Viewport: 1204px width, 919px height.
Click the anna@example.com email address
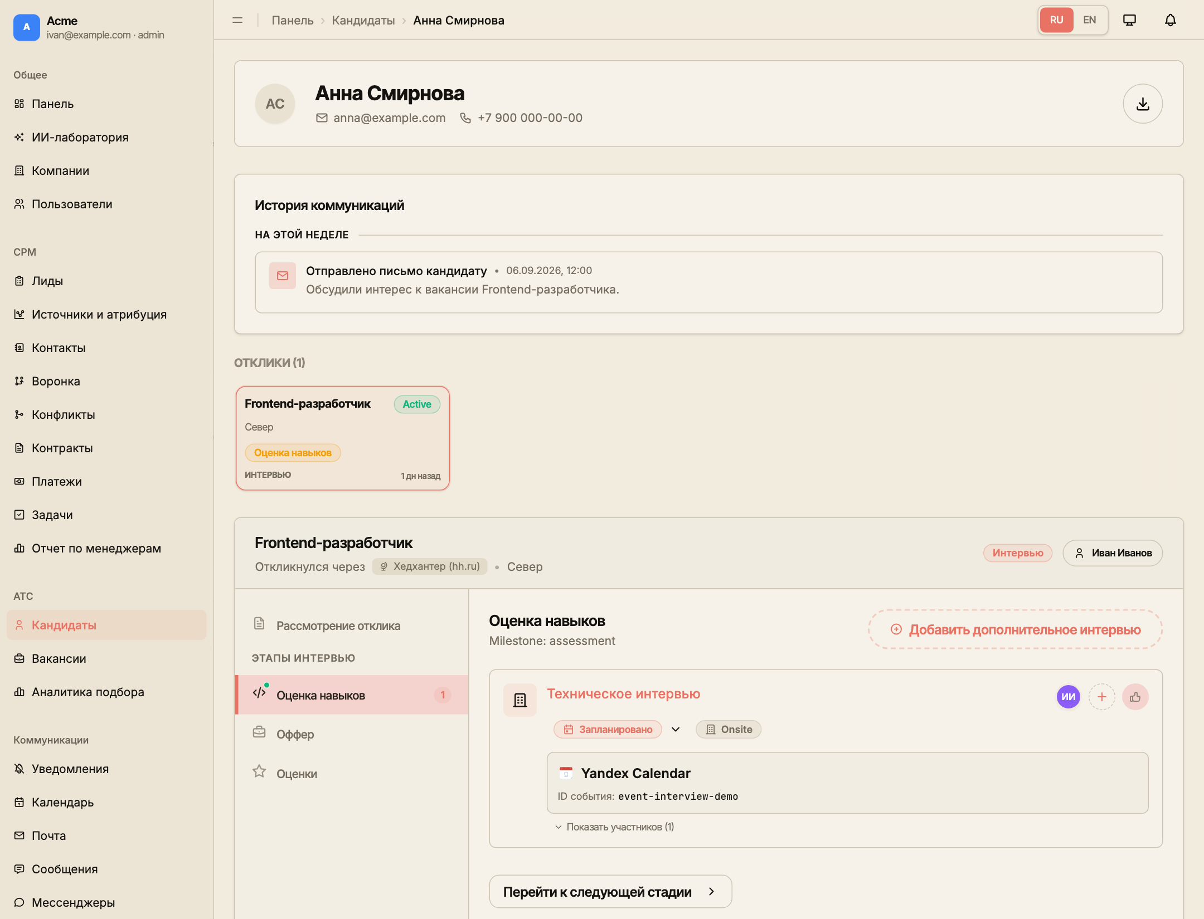click(x=389, y=118)
